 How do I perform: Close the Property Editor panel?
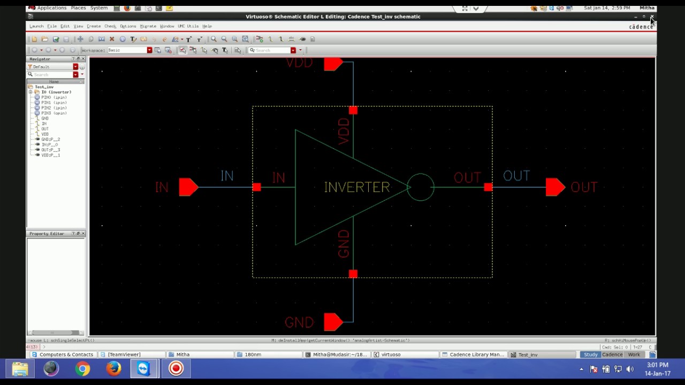coord(83,234)
